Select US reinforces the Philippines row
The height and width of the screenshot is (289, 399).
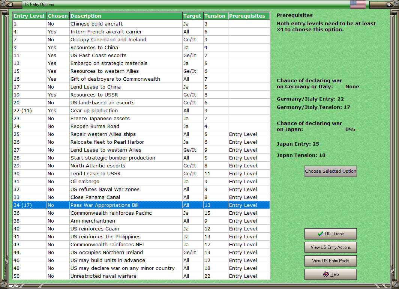[141, 237]
